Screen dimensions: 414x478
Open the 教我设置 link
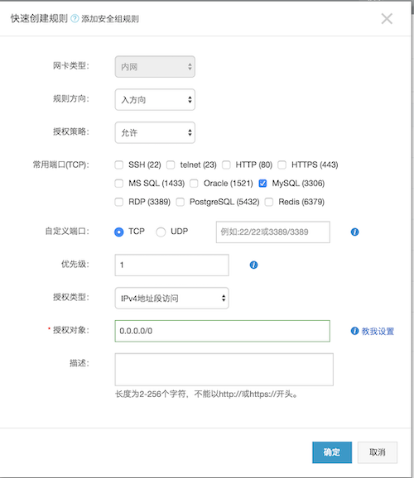378,331
